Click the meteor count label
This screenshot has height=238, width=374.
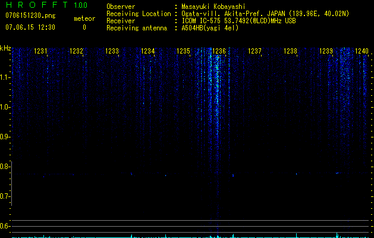[84, 18]
